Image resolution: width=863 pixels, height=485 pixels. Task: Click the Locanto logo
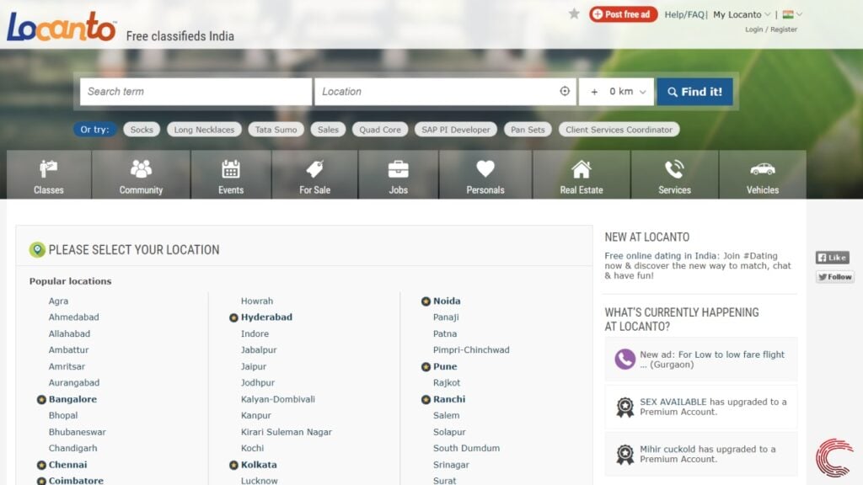point(61,26)
